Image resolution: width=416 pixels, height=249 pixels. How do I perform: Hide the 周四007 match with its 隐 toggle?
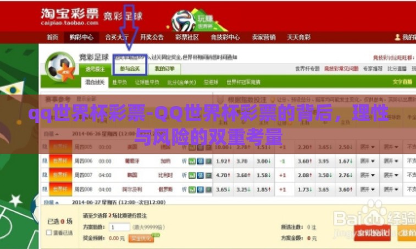pos(45,175)
